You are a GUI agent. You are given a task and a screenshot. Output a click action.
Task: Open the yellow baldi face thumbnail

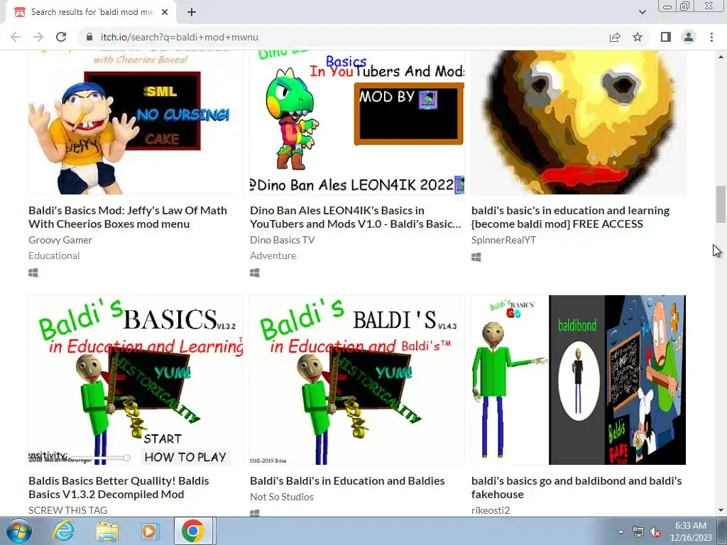tap(578, 122)
